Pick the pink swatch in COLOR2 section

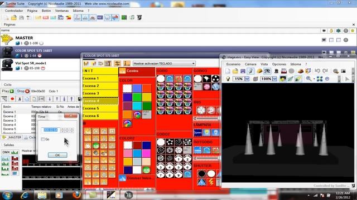[128, 153]
